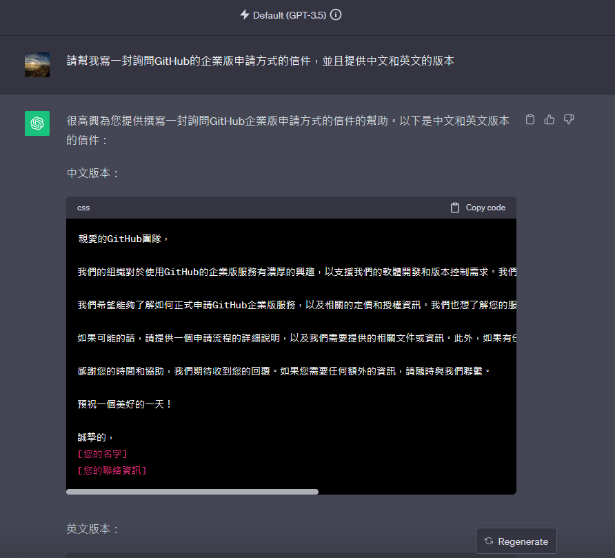Click the line starting 如果可能的話
The height and width of the screenshot is (558, 615).
tap(297, 338)
